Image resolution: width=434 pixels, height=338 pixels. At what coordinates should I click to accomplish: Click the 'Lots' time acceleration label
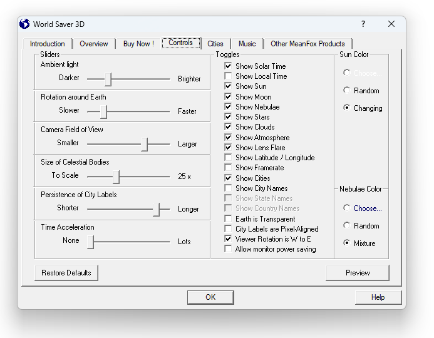point(184,242)
